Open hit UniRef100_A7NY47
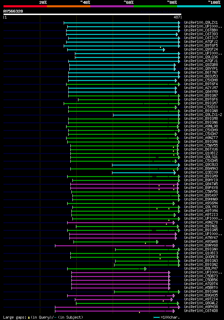224x320 pixels. click(x=201, y=238)
